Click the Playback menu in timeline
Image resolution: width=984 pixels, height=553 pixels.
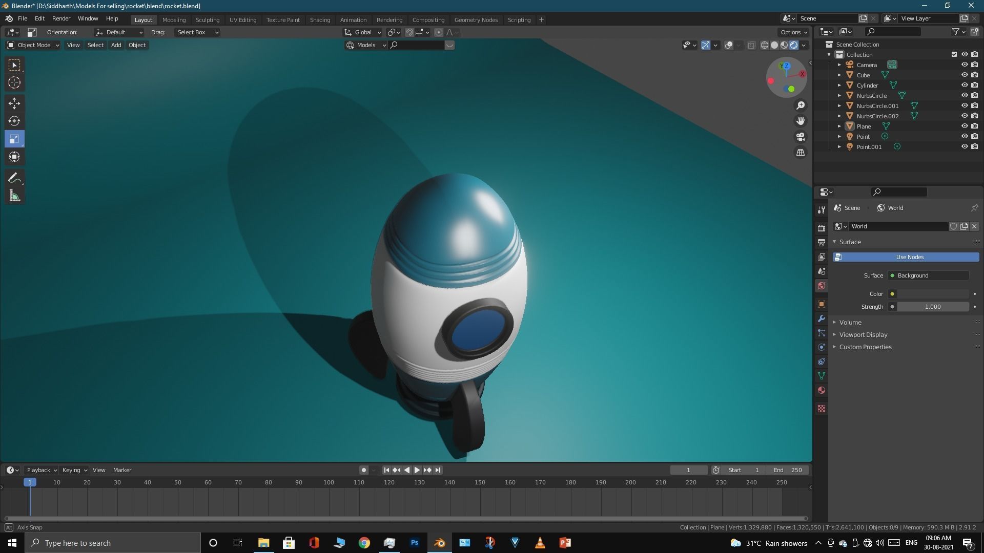pos(42,470)
